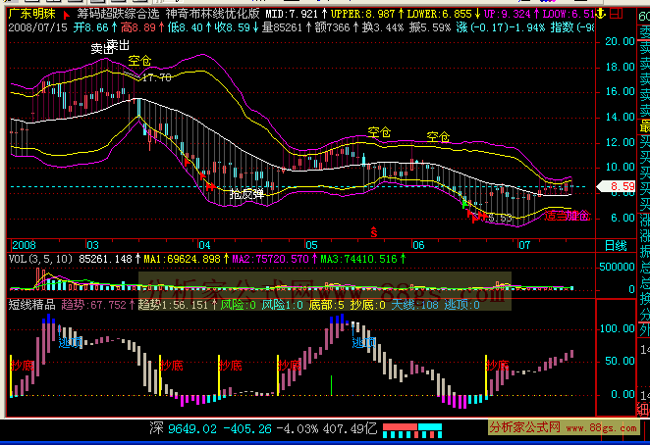This screenshot has height=445, width=650.
Task: Click the red window-layout icon at top right
Action: click(x=617, y=14)
